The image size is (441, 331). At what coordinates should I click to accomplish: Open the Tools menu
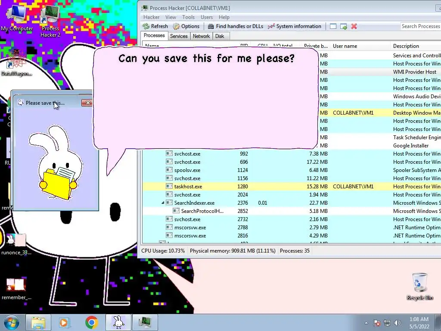coord(188,17)
